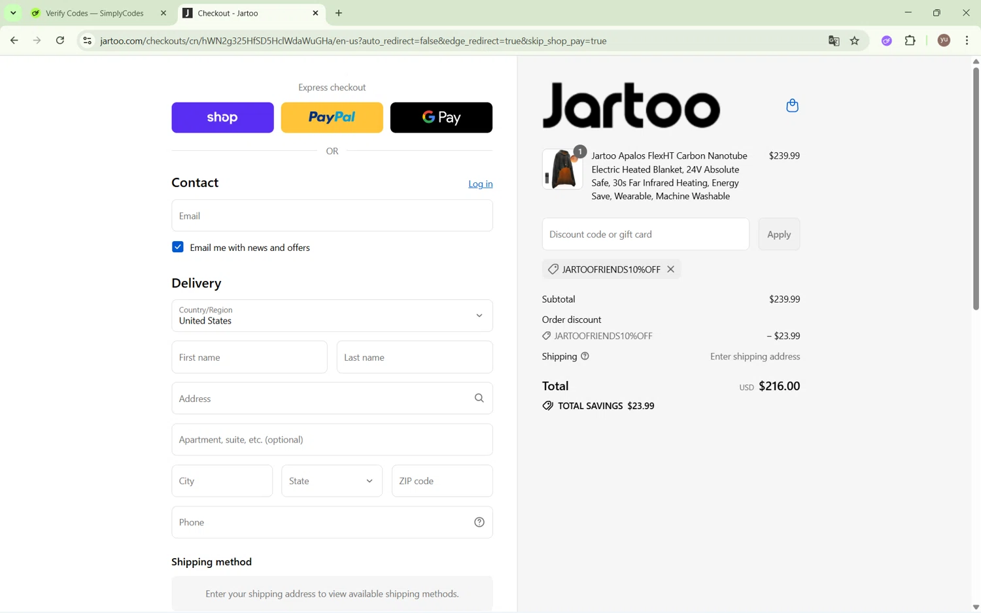981x613 pixels.
Task: Open the tab search dropdown arrow
Action: (x=13, y=13)
